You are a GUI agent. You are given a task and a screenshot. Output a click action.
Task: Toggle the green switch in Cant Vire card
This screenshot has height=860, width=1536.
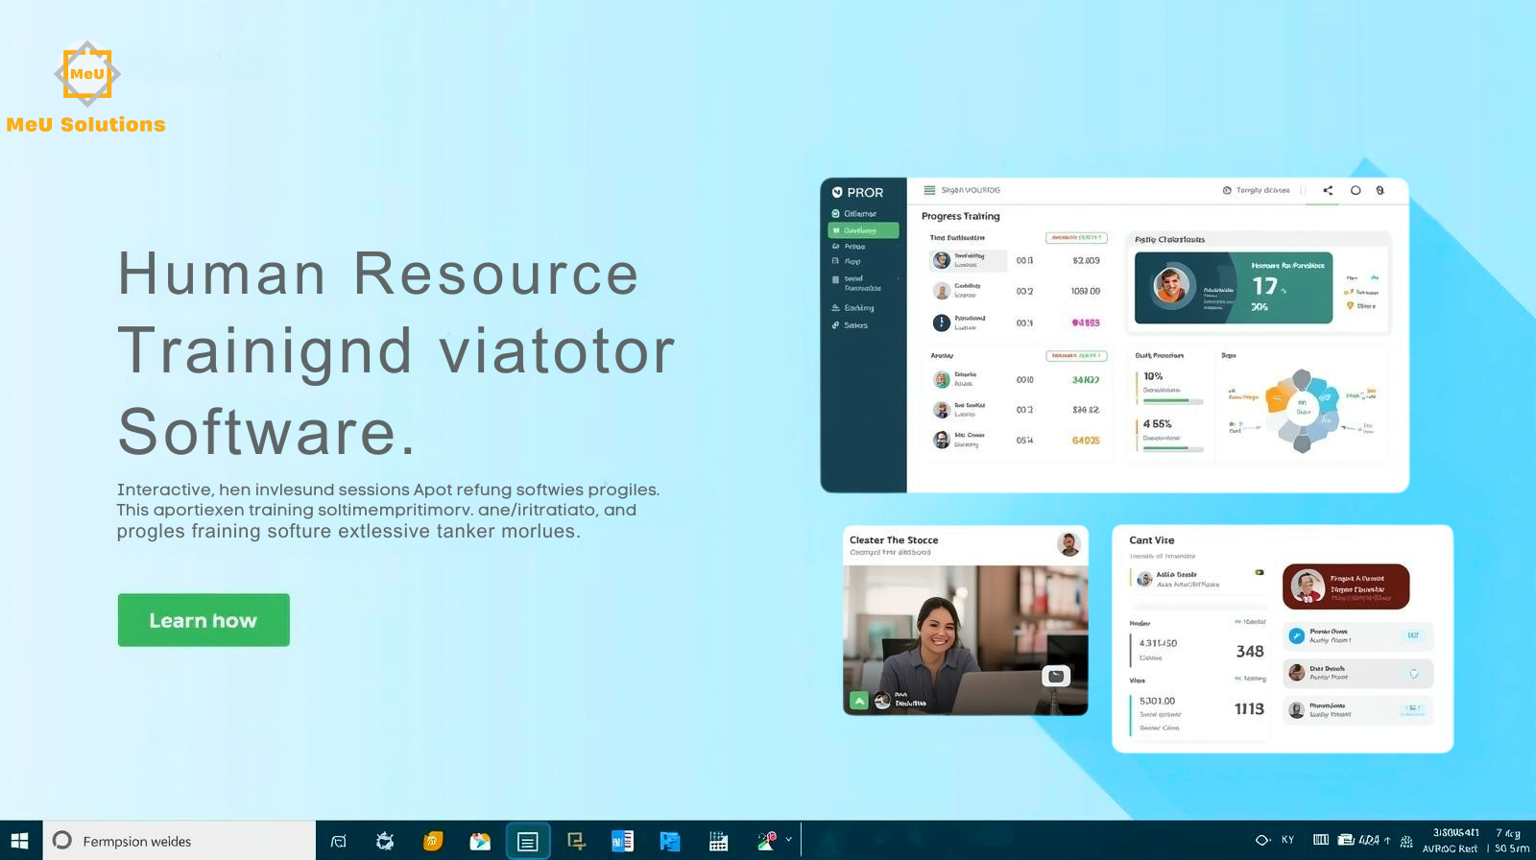point(1260,572)
